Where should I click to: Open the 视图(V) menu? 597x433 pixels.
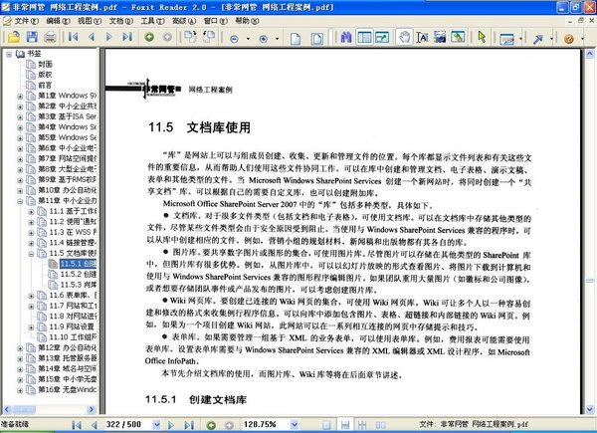click(x=90, y=21)
